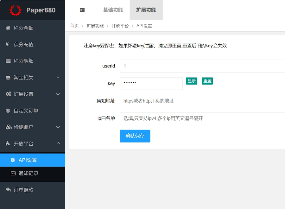Focus the 通知地址 input field
Image resolution: width=285 pixels, height=209 pixels.
(x=202, y=101)
